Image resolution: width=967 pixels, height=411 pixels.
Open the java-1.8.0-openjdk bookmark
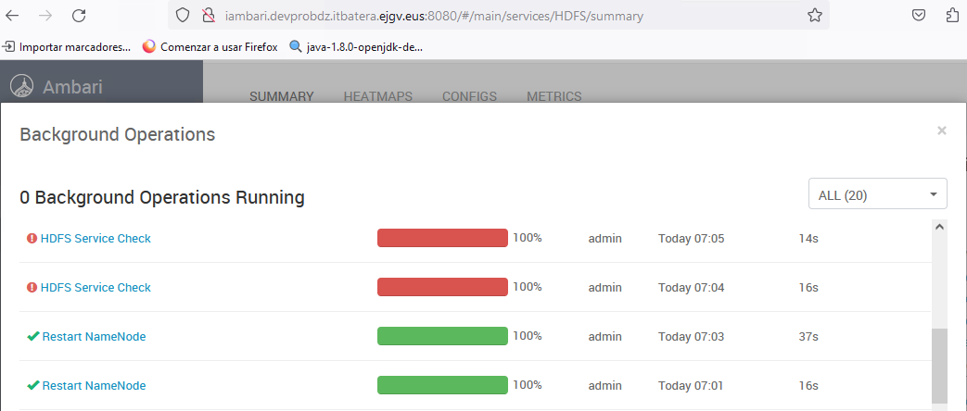(363, 46)
